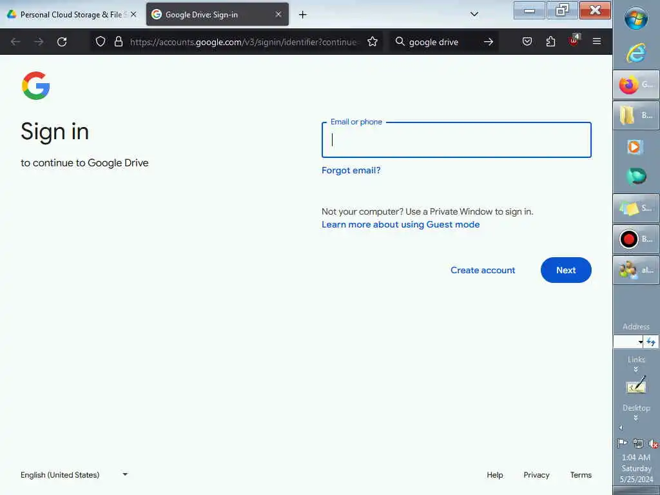Open Learn more about using Guest mode
660x495 pixels.
(x=401, y=224)
